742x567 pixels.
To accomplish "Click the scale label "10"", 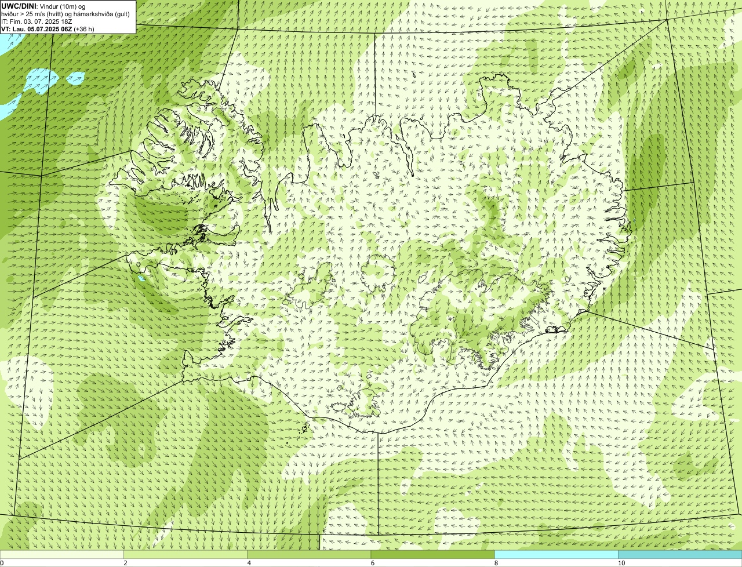I will [621, 563].
